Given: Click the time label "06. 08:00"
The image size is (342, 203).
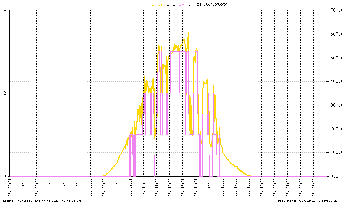Looking at the screenshot, I should (117, 188).
